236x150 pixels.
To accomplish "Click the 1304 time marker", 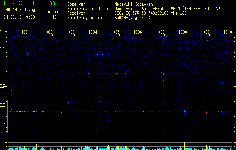I will coord(93,32).
